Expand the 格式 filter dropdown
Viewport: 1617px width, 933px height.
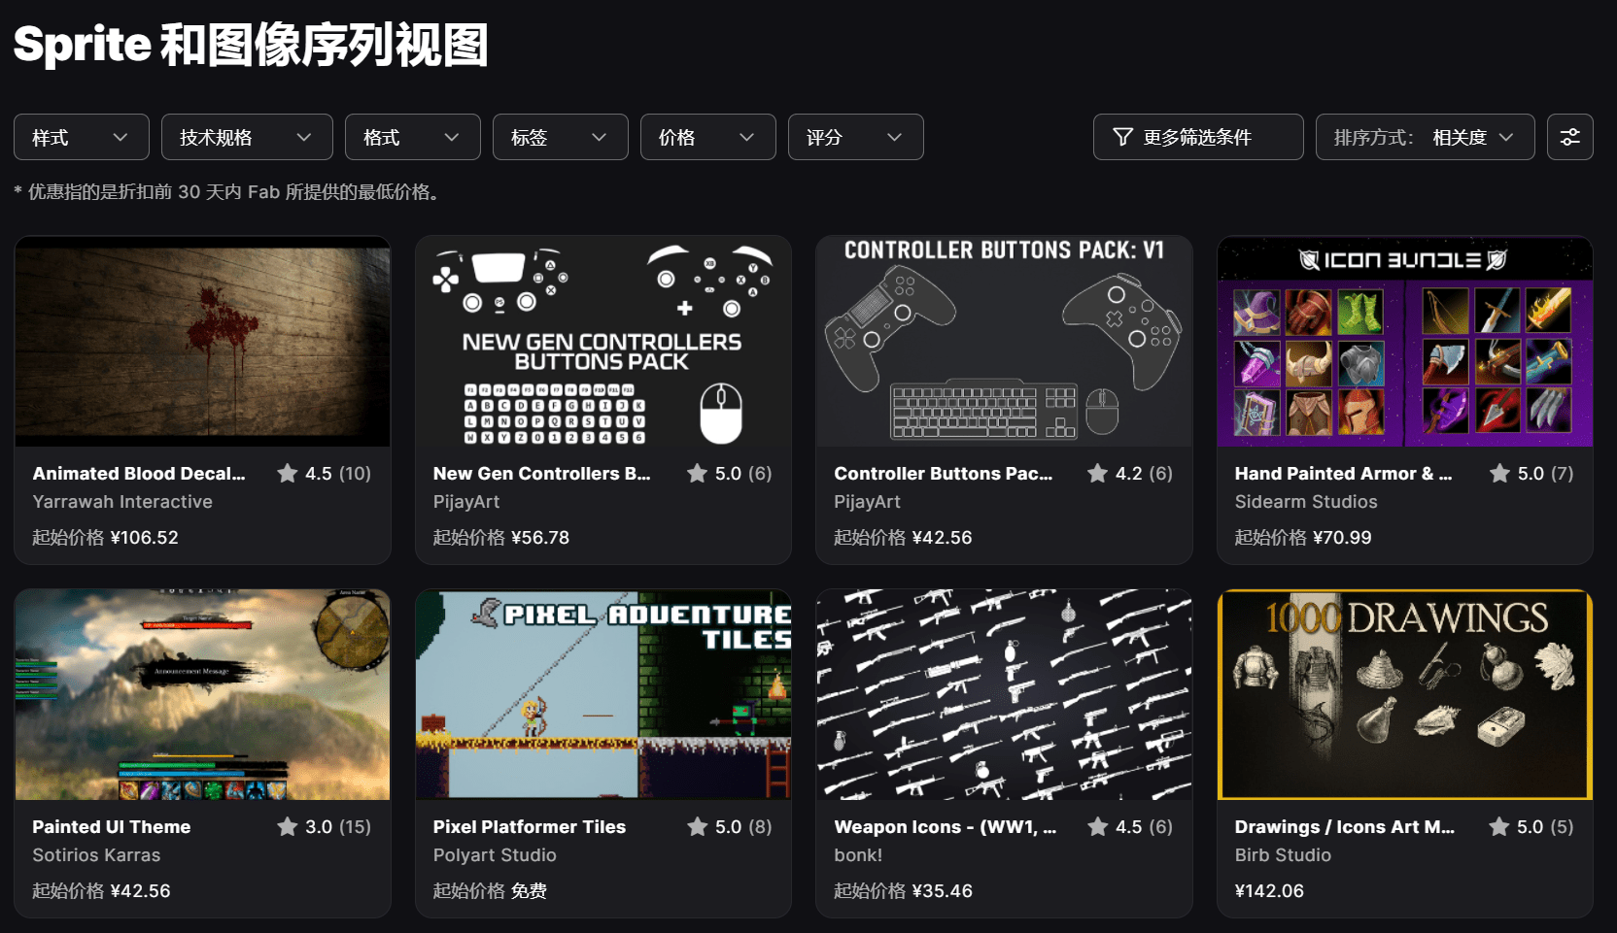point(412,137)
